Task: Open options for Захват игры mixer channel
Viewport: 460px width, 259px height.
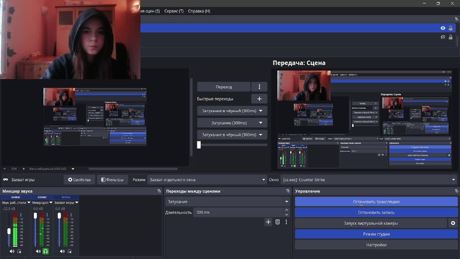Action: pos(77,203)
